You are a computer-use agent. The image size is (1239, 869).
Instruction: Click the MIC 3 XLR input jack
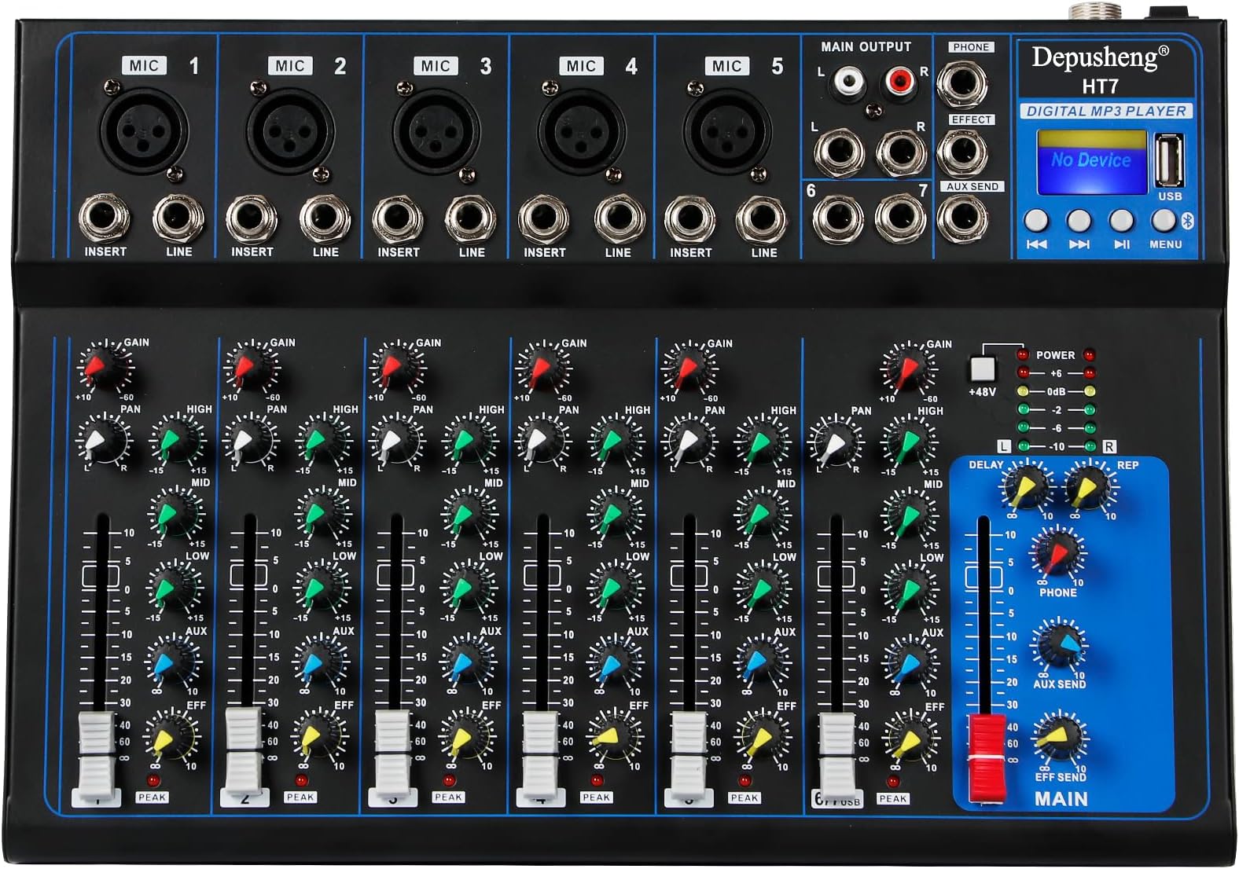tap(436, 131)
